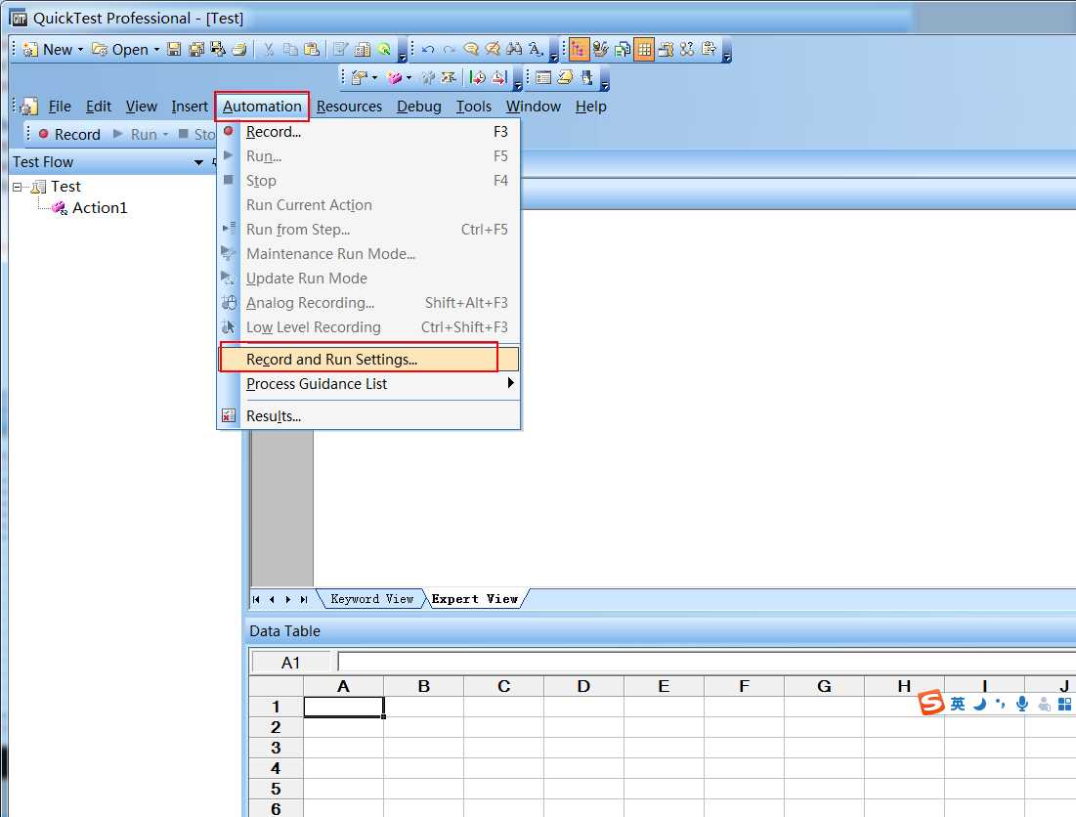Click the Cut scissors icon
Viewport: 1076px width, 817px height.
[269, 50]
